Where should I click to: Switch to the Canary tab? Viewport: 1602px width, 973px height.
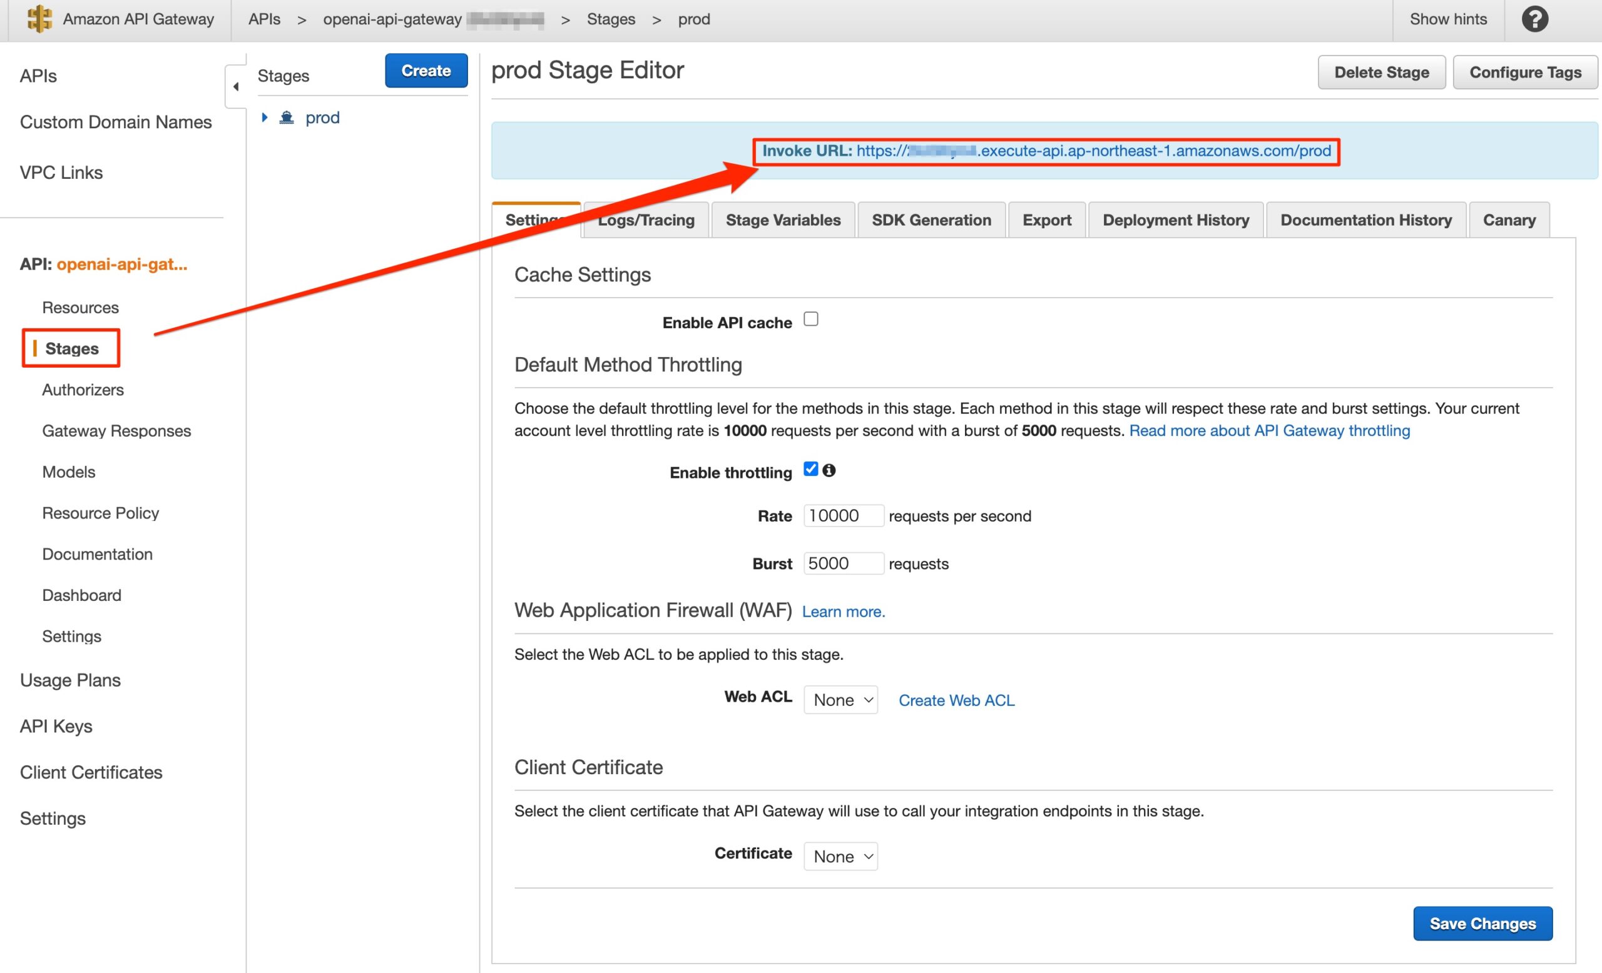click(1509, 220)
